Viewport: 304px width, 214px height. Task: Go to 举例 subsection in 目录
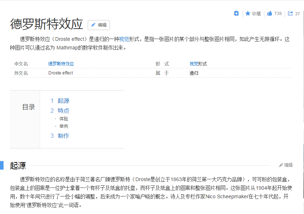64,126
